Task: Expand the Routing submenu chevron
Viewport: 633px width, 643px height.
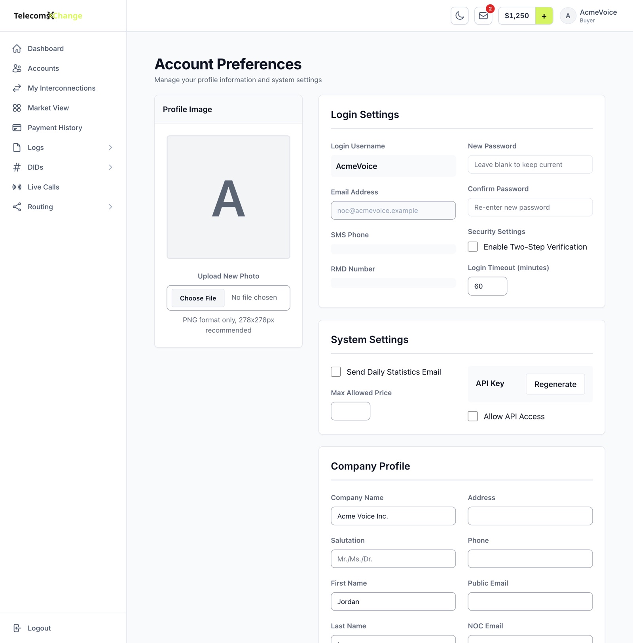Action: [110, 207]
